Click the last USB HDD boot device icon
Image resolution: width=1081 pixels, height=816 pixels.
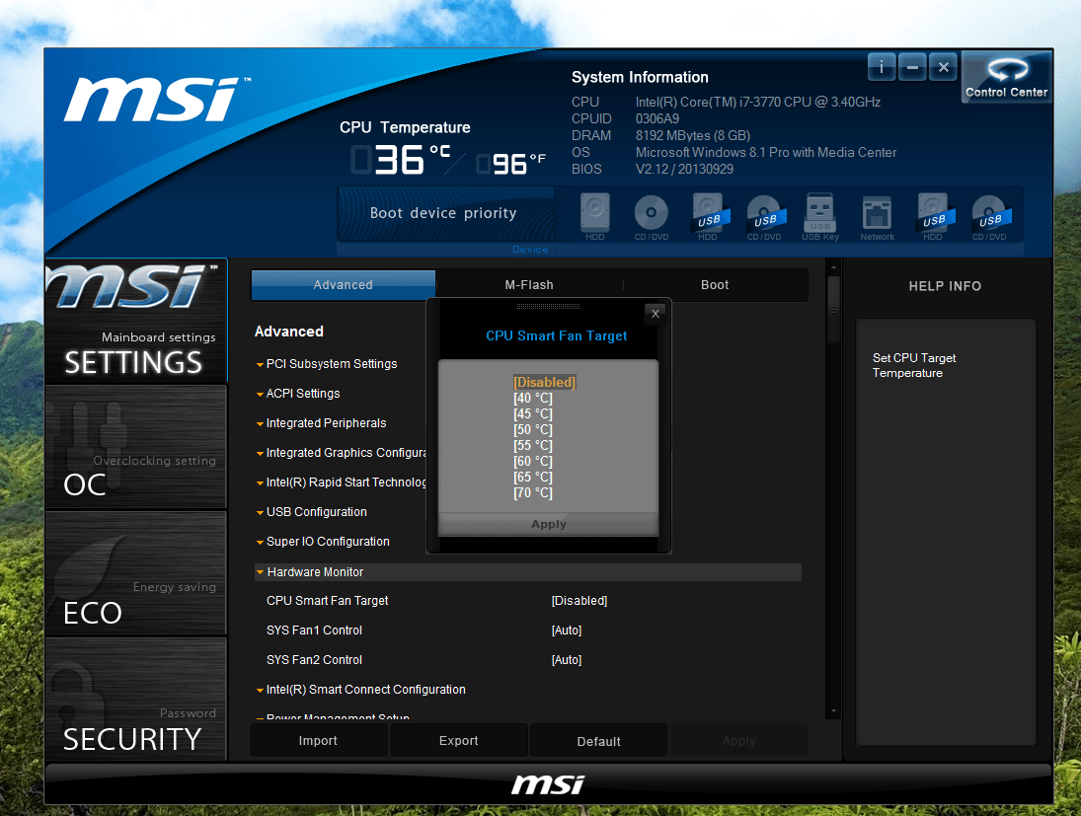[933, 214]
